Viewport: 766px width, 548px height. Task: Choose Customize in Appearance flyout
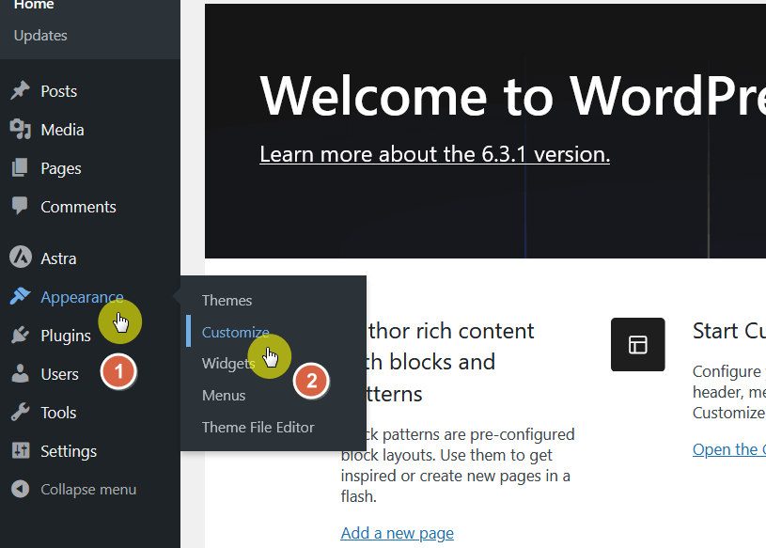[236, 332]
